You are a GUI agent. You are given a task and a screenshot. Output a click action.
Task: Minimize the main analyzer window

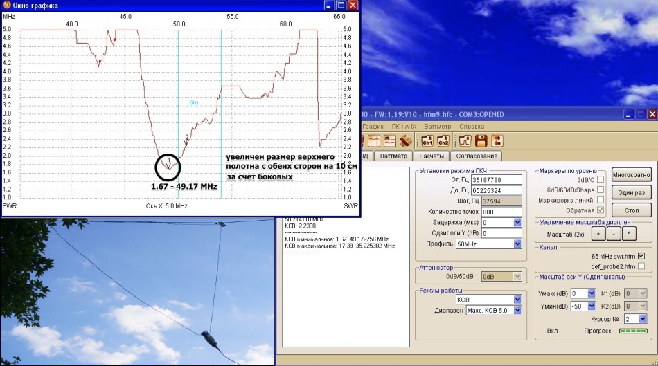(628, 114)
